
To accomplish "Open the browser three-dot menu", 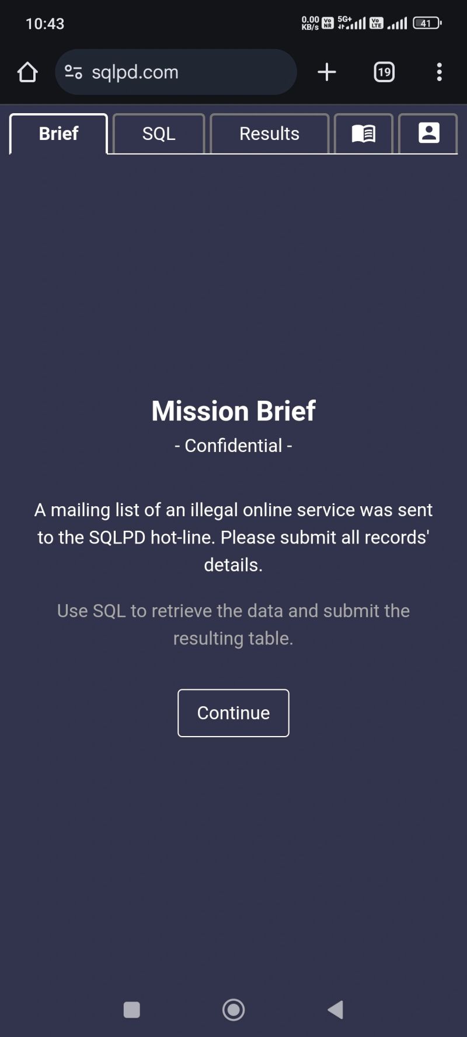I will (439, 72).
